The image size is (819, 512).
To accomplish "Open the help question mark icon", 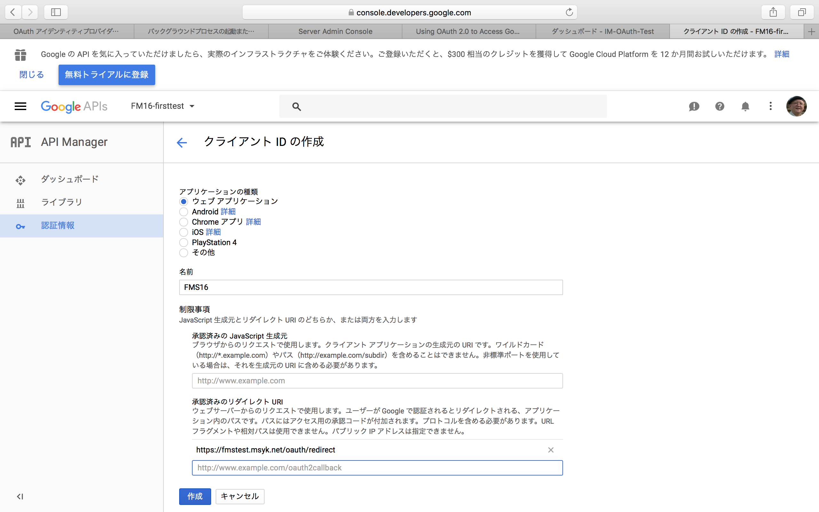I will tap(720, 106).
